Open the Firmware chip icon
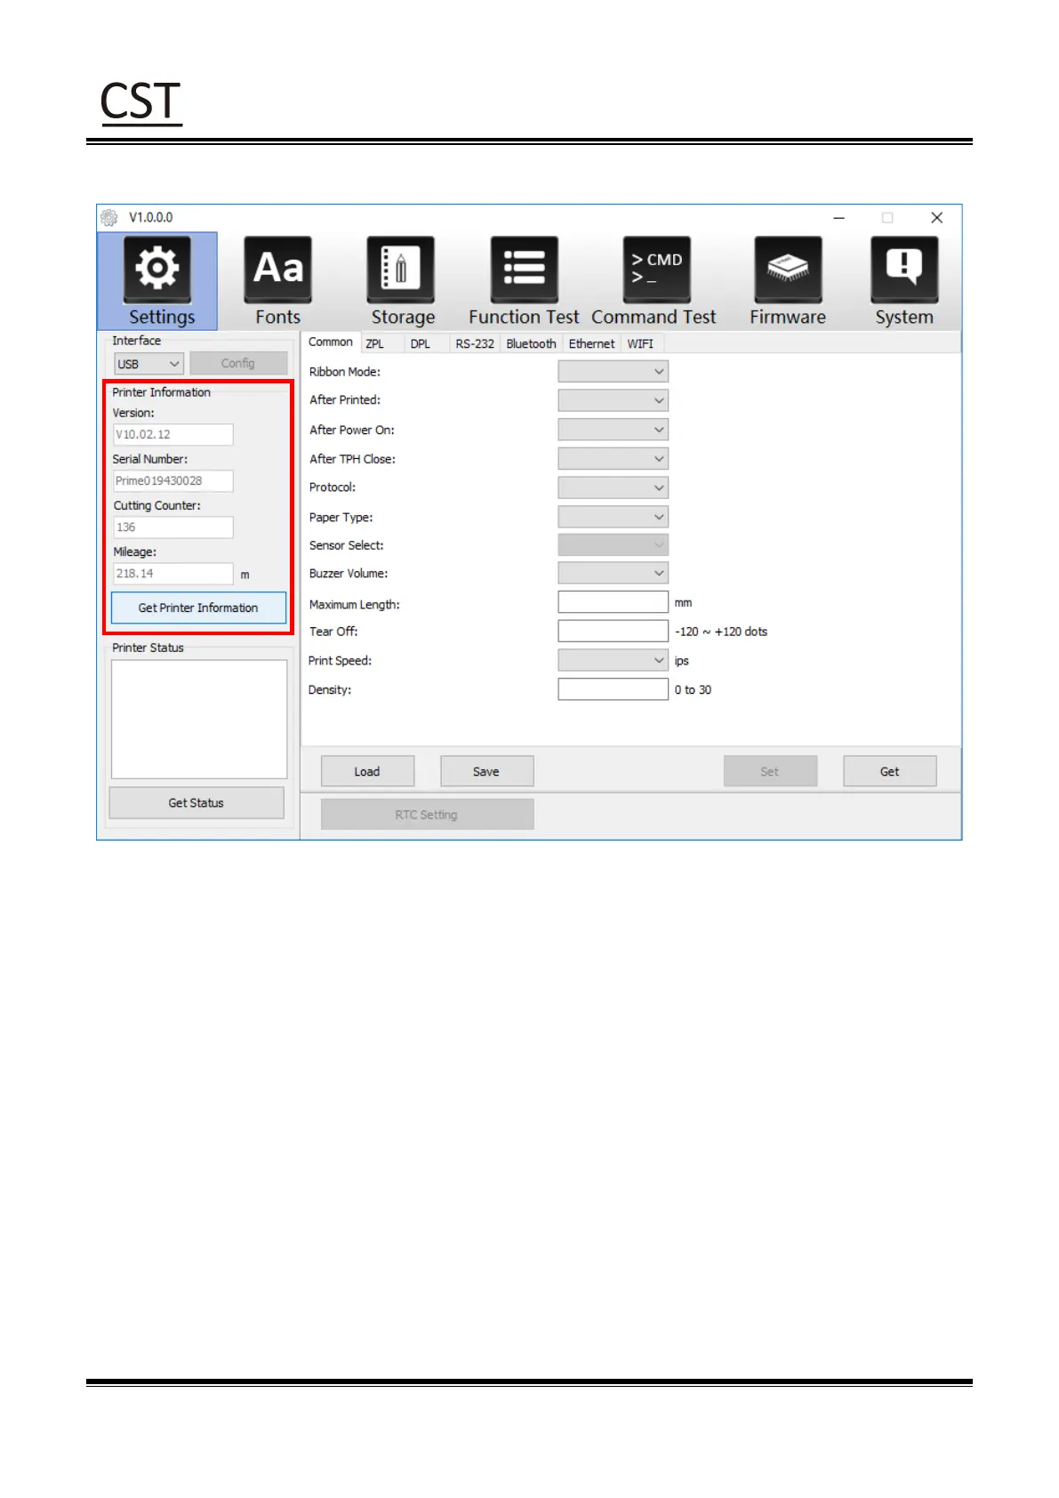This screenshot has width=1059, height=1498. pyautogui.click(x=788, y=270)
